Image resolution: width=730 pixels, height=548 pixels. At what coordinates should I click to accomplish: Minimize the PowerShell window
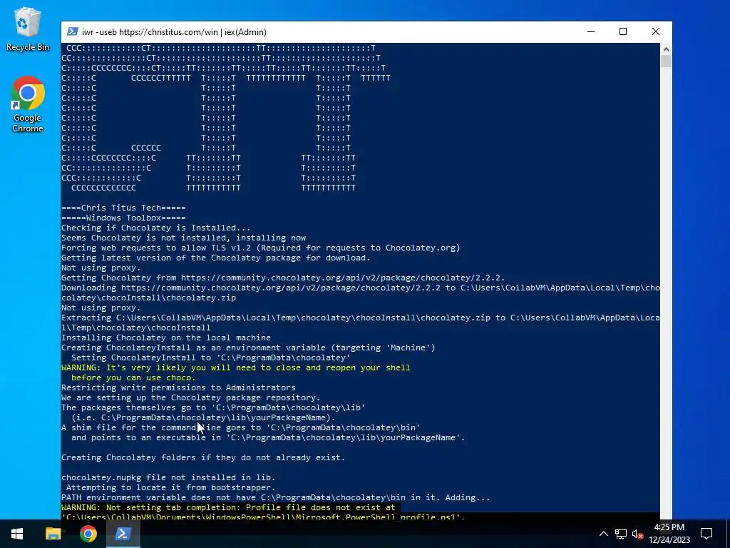[x=591, y=31]
